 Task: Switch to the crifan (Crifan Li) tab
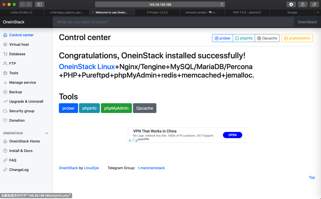click(x=22, y=12)
